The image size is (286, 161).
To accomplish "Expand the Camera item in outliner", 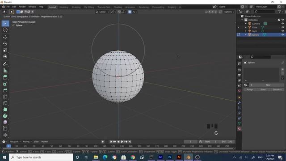I will tap(246, 24).
